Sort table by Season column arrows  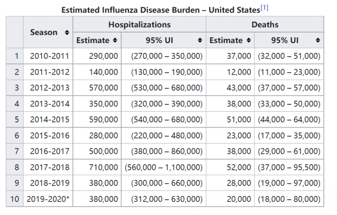coord(67,33)
